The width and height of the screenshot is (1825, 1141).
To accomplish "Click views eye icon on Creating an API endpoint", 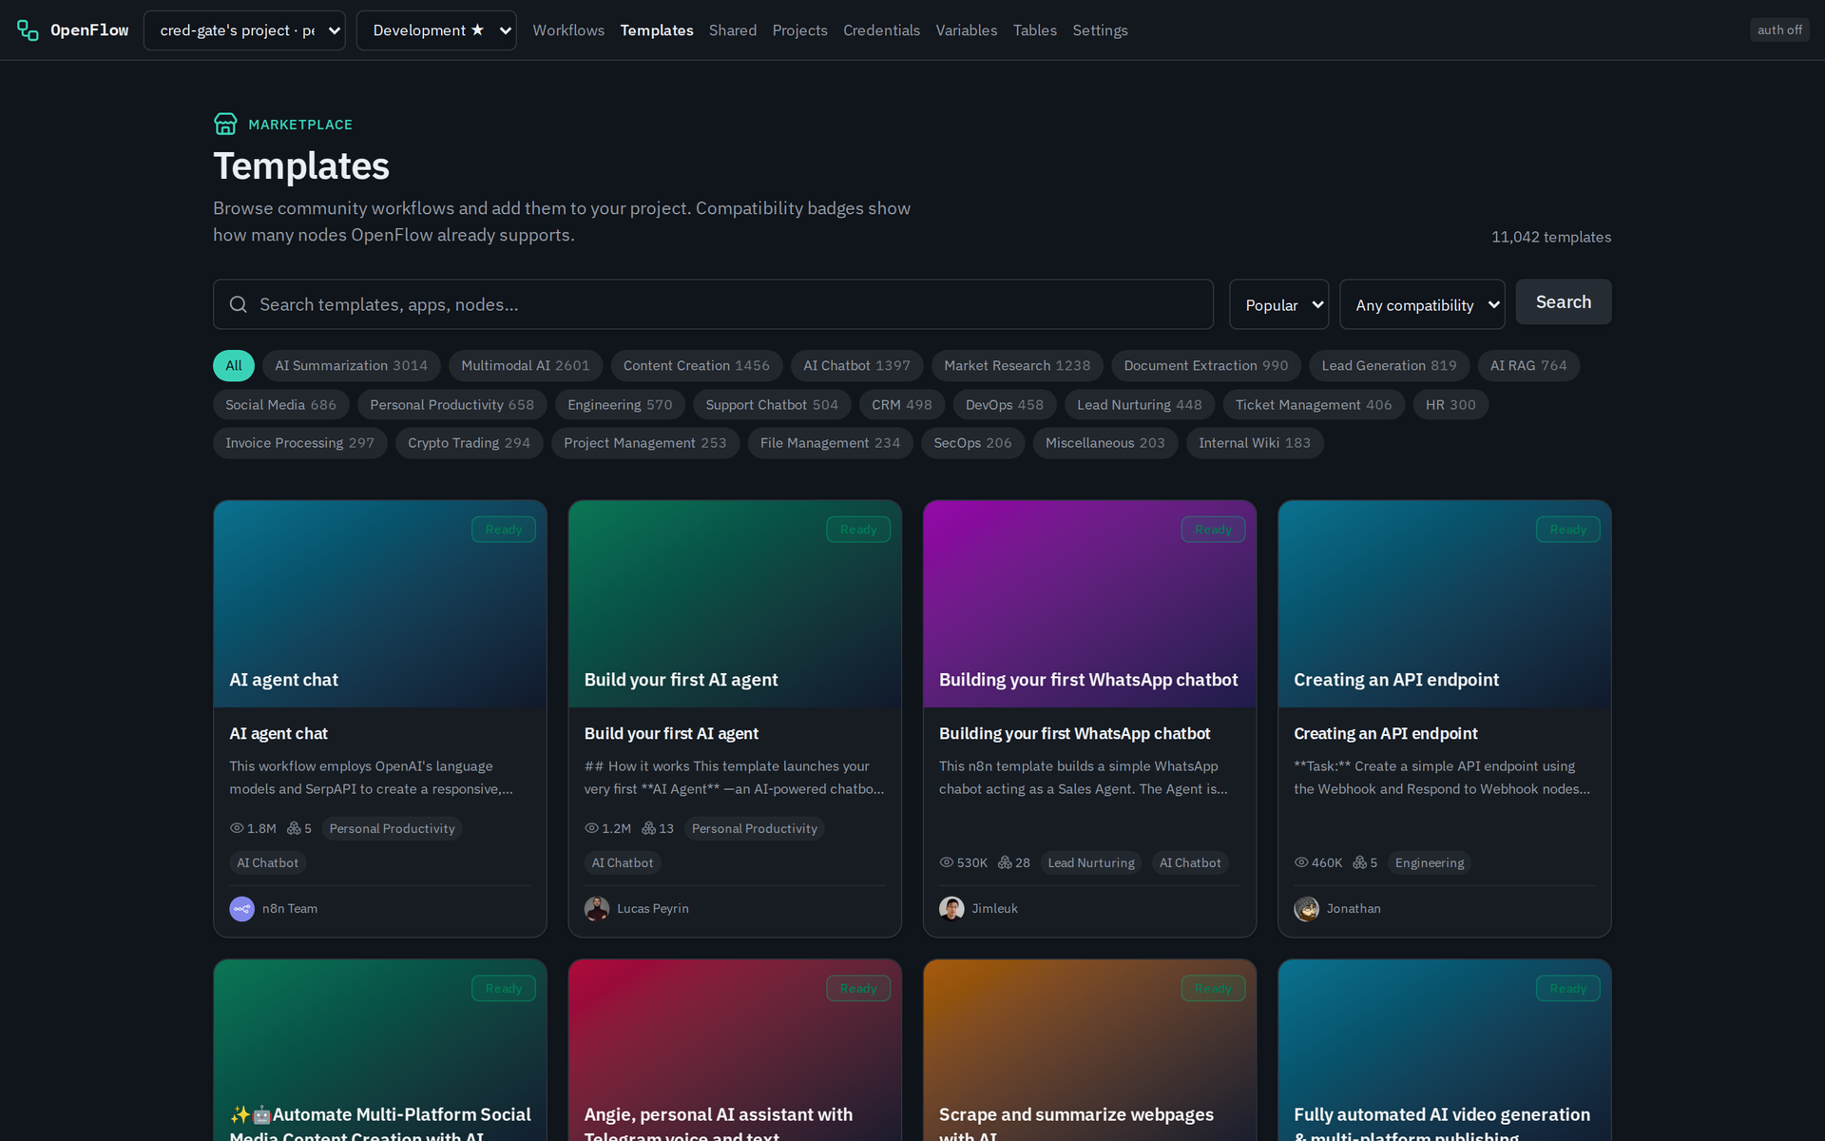I will [x=1301, y=862].
